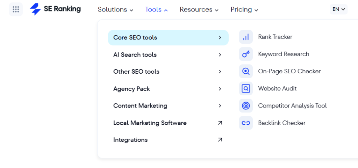This screenshot has width=358, height=168.
Task: Open the Website Audit link
Action: click(277, 88)
